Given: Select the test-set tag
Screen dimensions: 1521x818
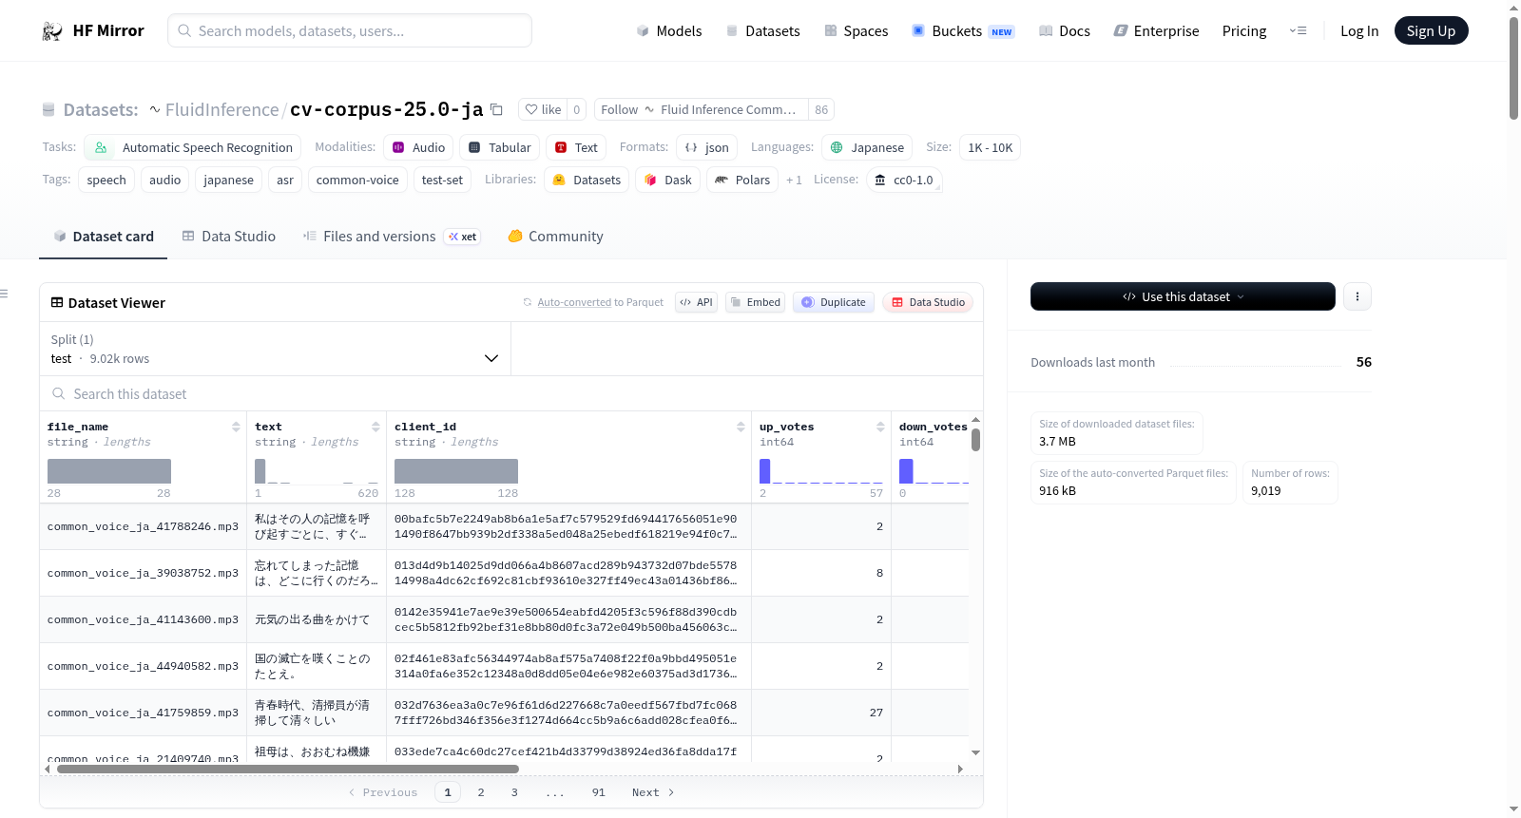Looking at the screenshot, I should (442, 180).
